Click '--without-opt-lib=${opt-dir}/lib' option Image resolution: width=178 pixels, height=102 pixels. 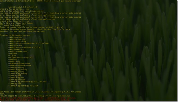coord(24,47)
